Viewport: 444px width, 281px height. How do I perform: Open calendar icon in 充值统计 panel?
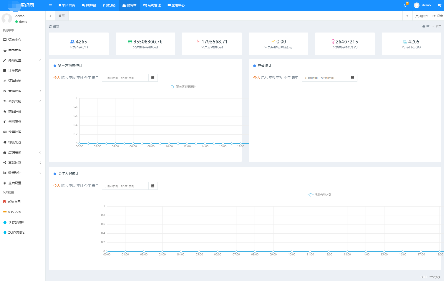pos(353,78)
